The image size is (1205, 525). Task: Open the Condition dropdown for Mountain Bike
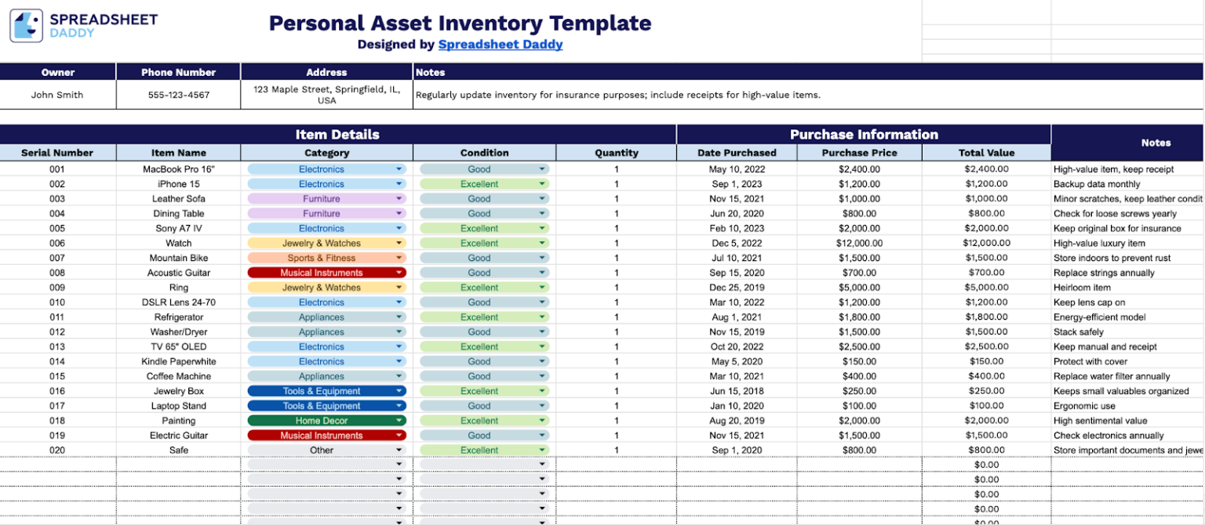pyautogui.click(x=543, y=258)
